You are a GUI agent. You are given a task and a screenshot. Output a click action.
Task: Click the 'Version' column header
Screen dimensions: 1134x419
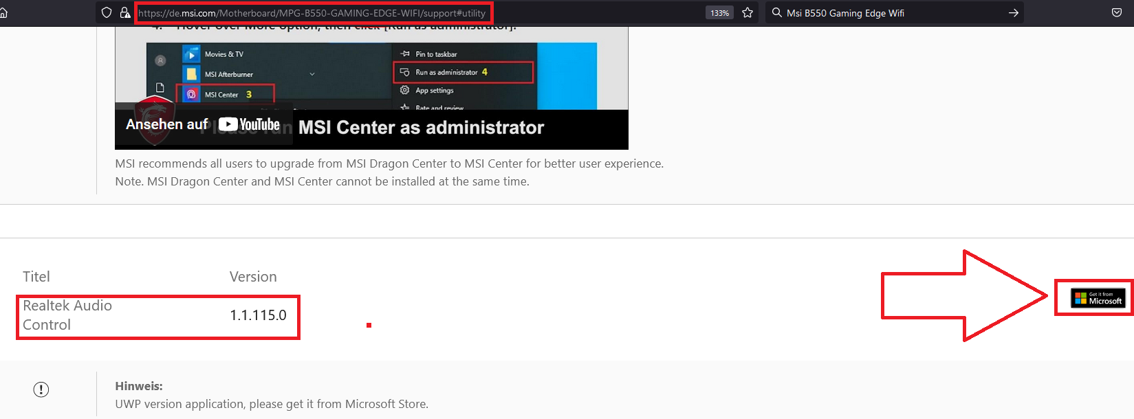tap(253, 277)
